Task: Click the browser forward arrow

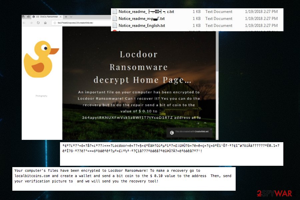Action: (x=31, y=22)
